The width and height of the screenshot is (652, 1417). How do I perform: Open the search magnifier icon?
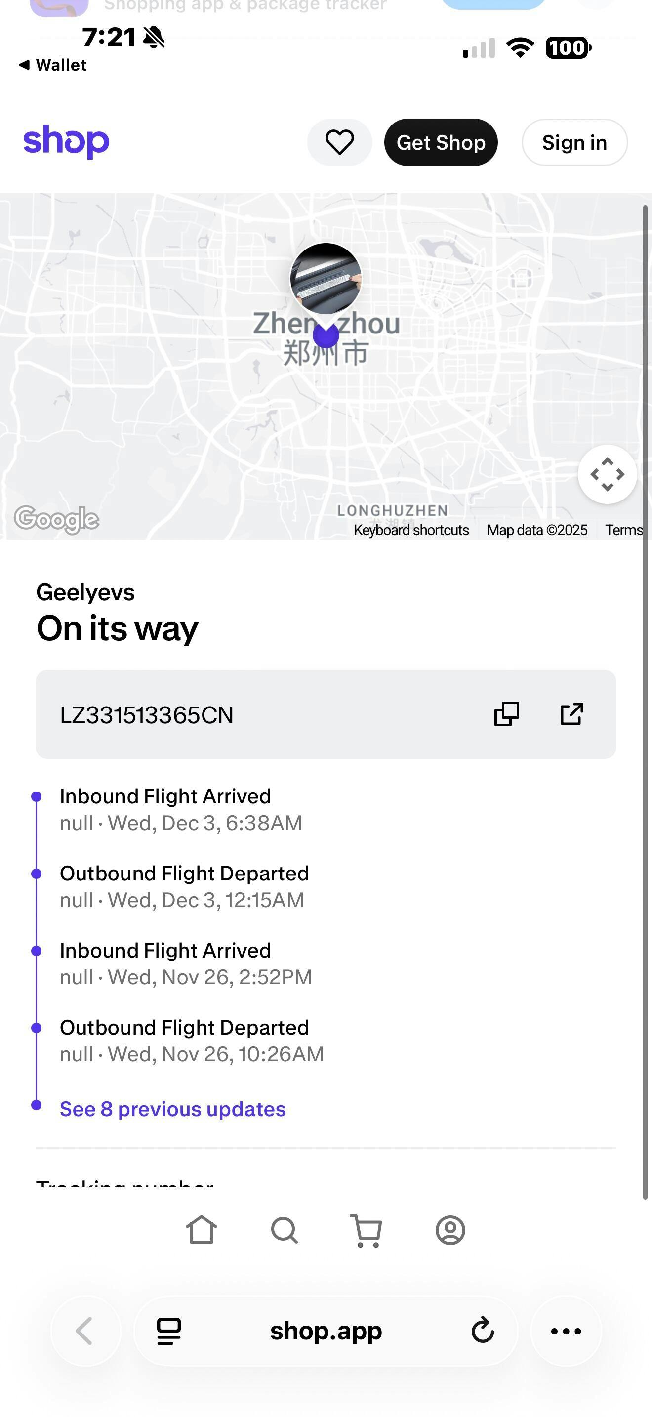coord(284,1230)
